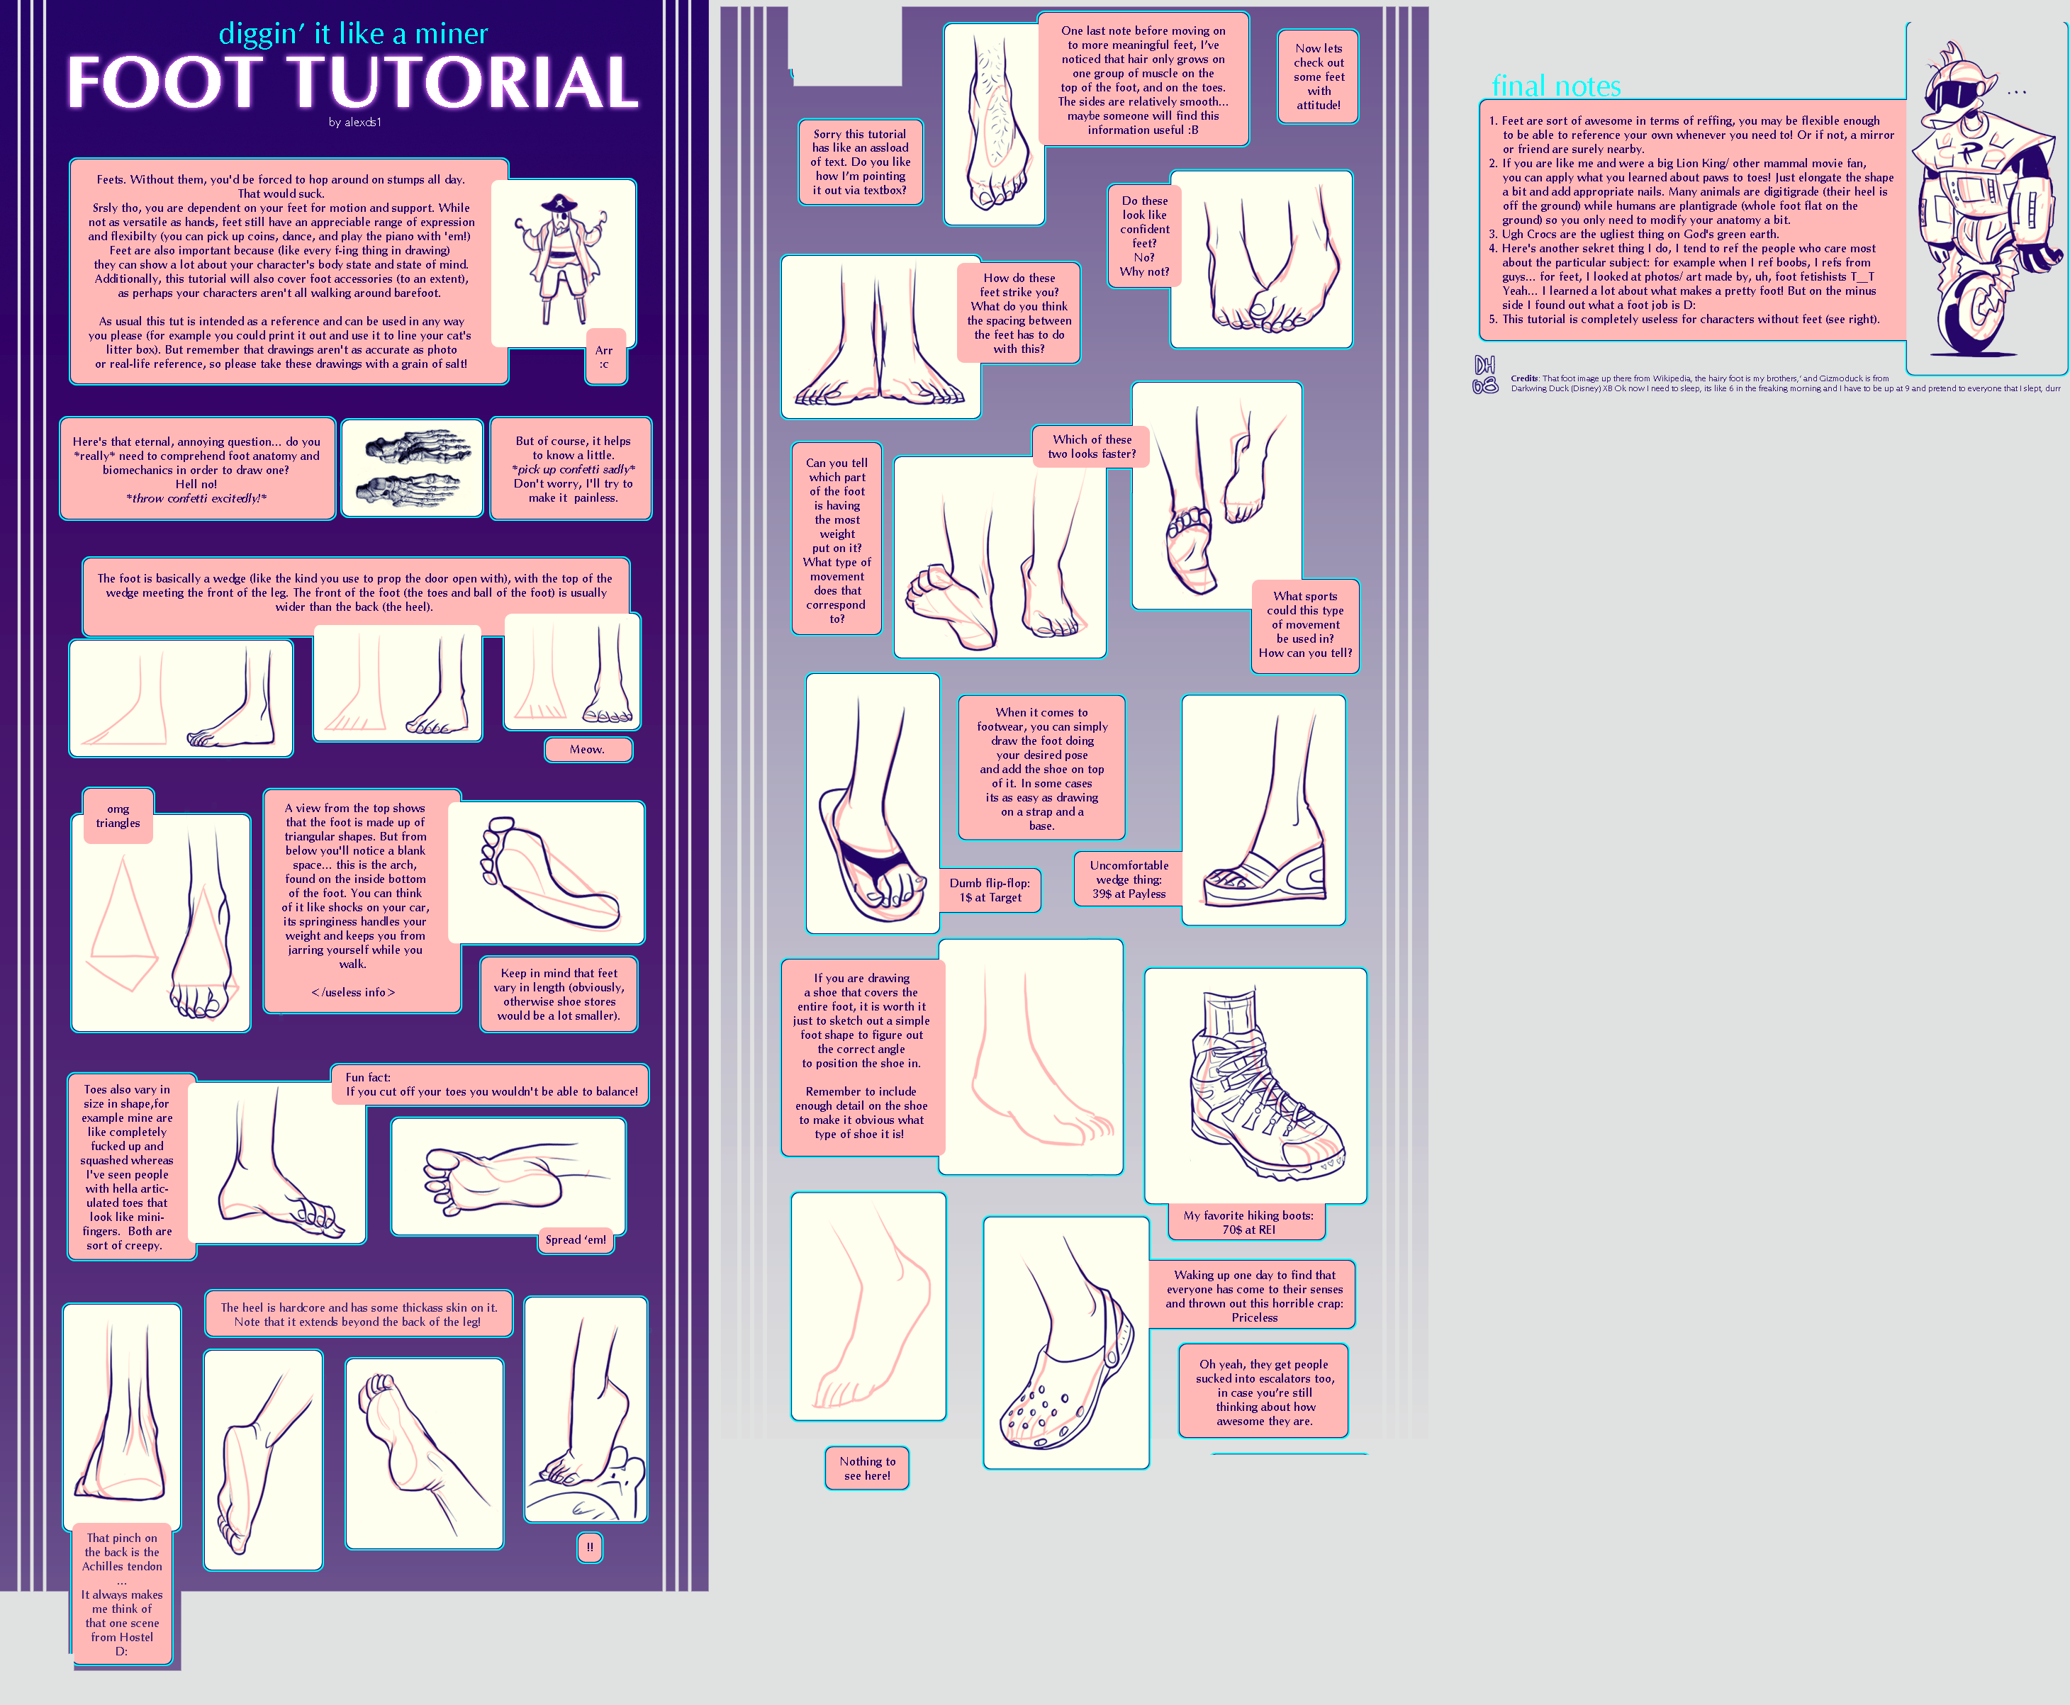Click the 'FOOT TUTORIAL' title text

point(353,82)
